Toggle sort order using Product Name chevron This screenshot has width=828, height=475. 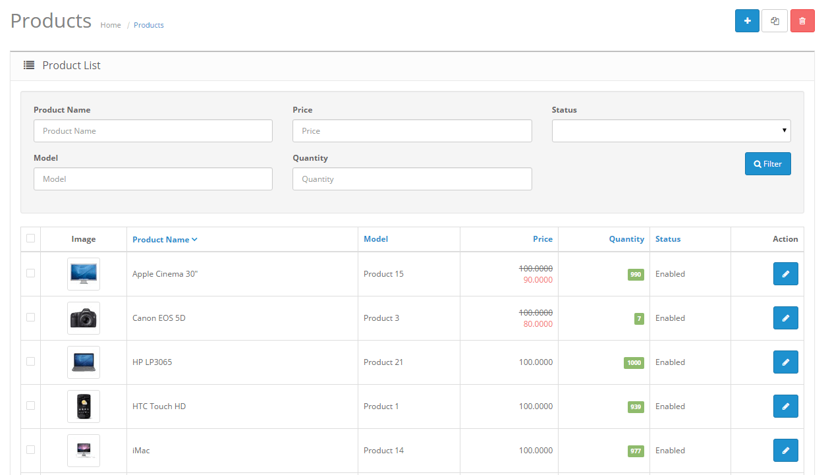tap(194, 239)
